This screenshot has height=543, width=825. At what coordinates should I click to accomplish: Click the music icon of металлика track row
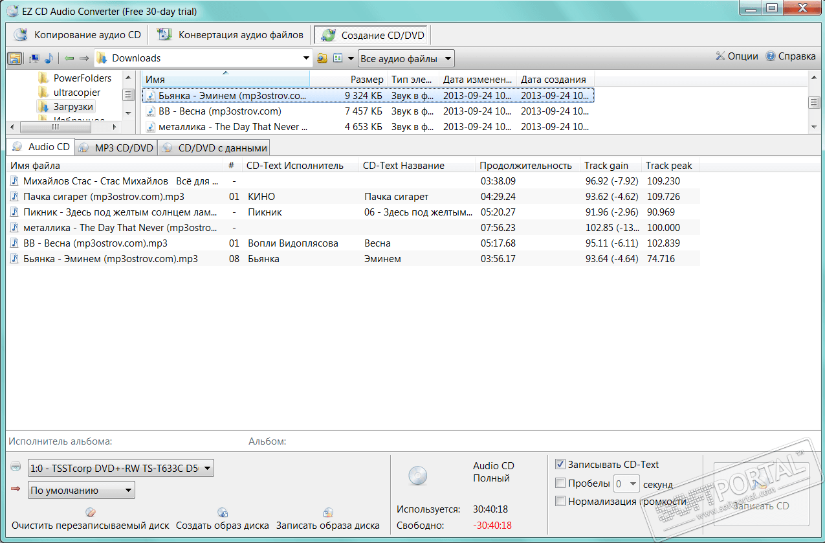[x=15, y=228]
